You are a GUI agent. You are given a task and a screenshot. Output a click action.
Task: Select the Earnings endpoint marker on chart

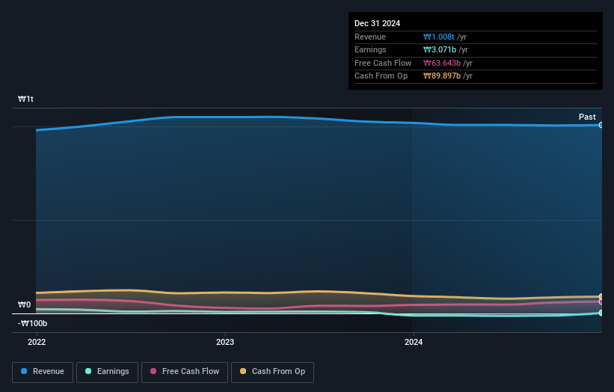pos(601,313)
